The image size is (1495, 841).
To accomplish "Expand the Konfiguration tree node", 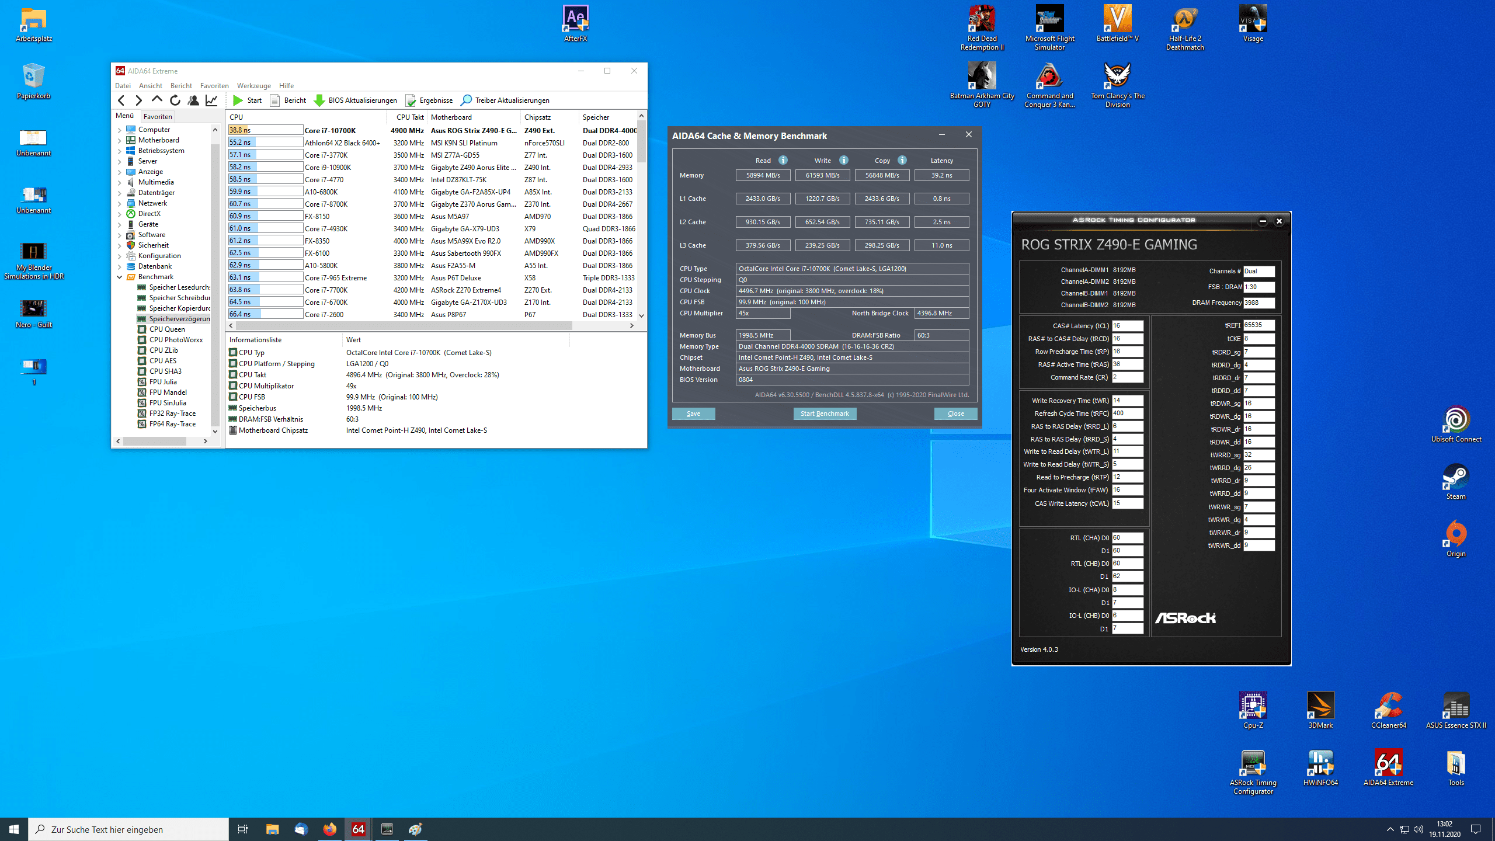I will click(x=120, y=256).
